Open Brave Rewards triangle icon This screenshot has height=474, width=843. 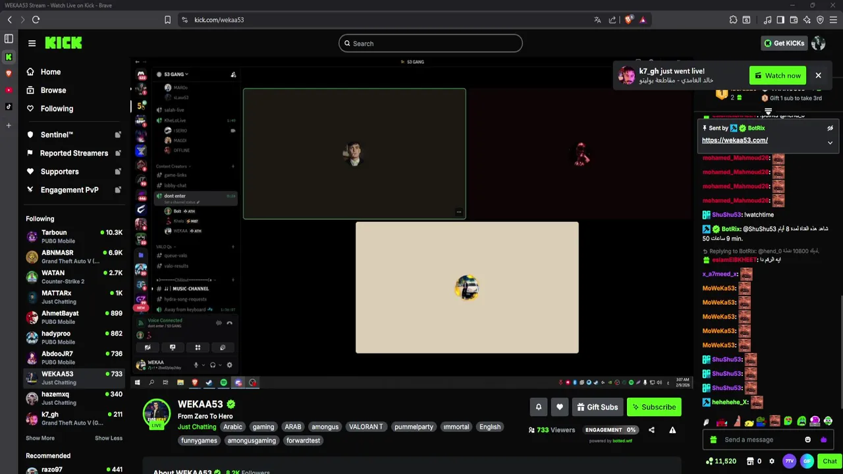(643, 20)
